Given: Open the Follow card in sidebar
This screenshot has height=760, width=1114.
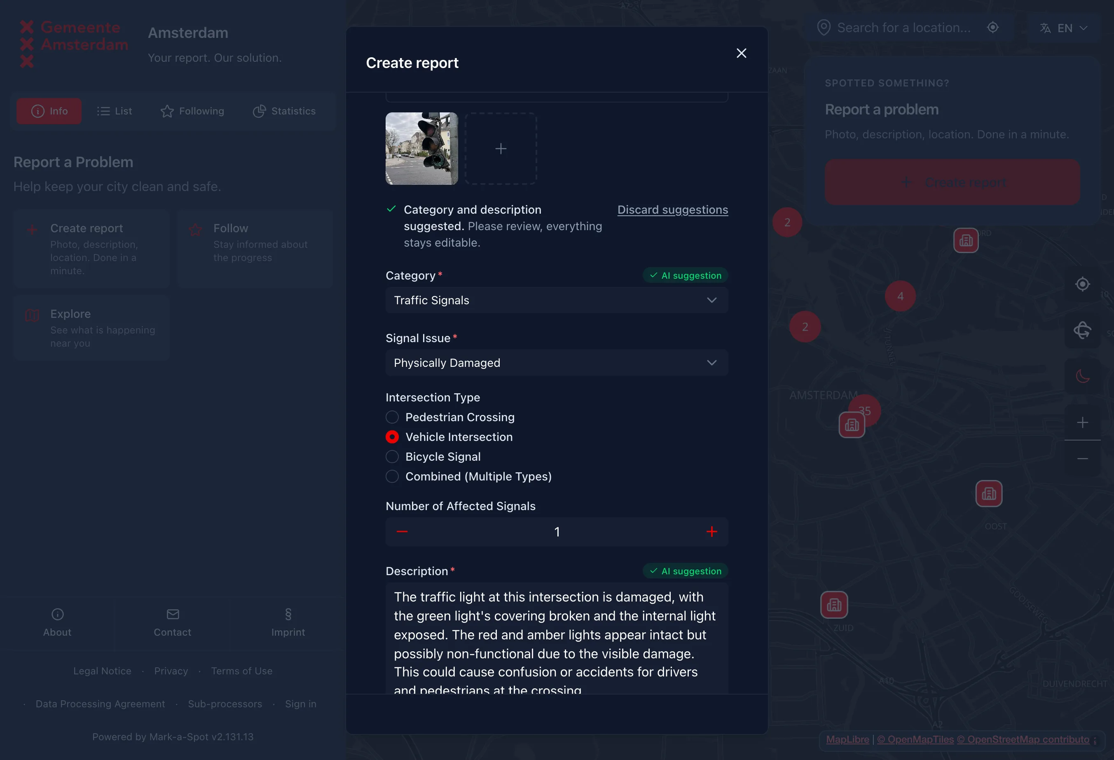Looking at the screenshot, I should click(255, 249).
